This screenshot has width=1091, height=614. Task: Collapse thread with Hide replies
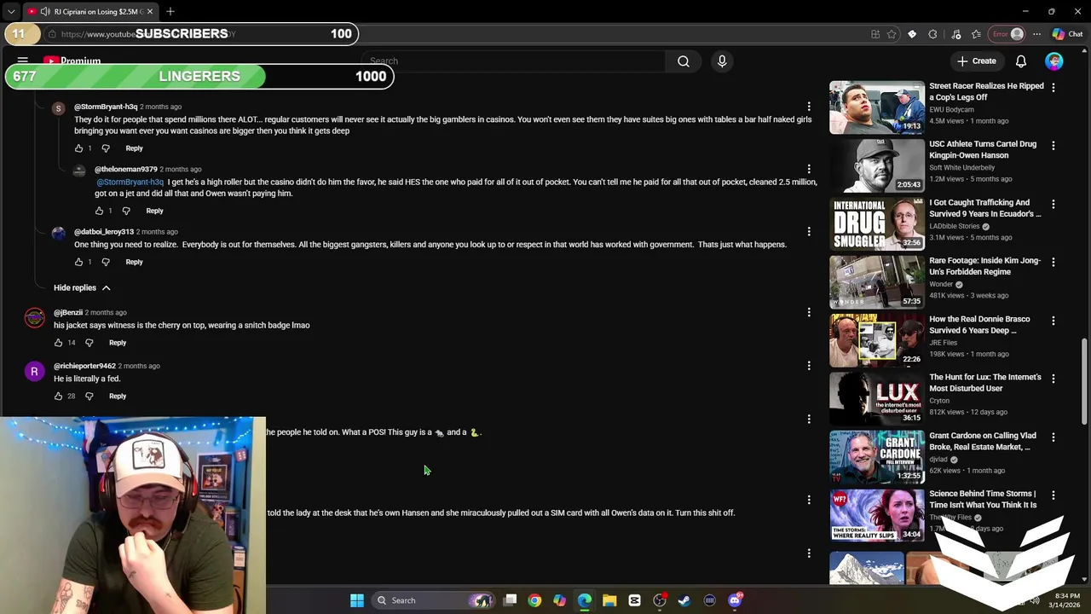82,287
